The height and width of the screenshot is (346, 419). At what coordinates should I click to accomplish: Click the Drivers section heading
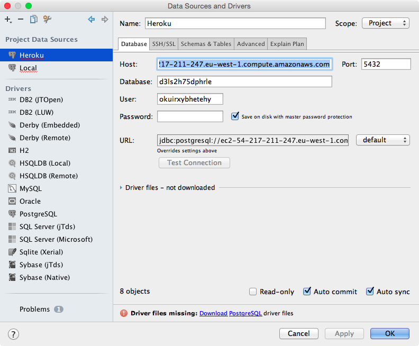[x=18, y=88]
